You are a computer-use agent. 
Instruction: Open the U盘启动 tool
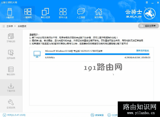click(x=10, y=13)
